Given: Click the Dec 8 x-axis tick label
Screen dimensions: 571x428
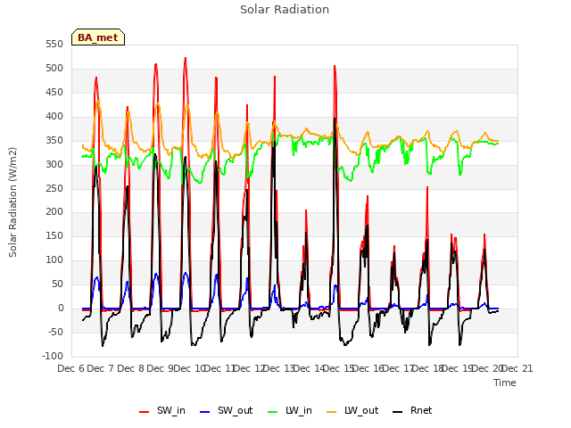Looking at the screenshot, I should 130,368.
